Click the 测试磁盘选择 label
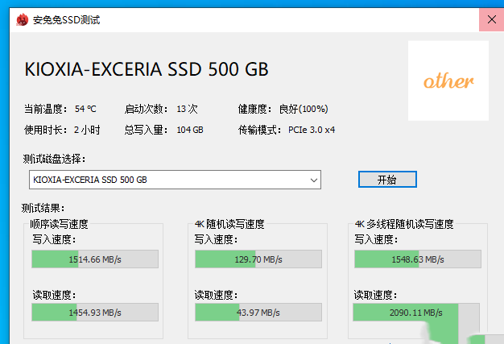This screenshot has height=344, width=504. (54, 159)
